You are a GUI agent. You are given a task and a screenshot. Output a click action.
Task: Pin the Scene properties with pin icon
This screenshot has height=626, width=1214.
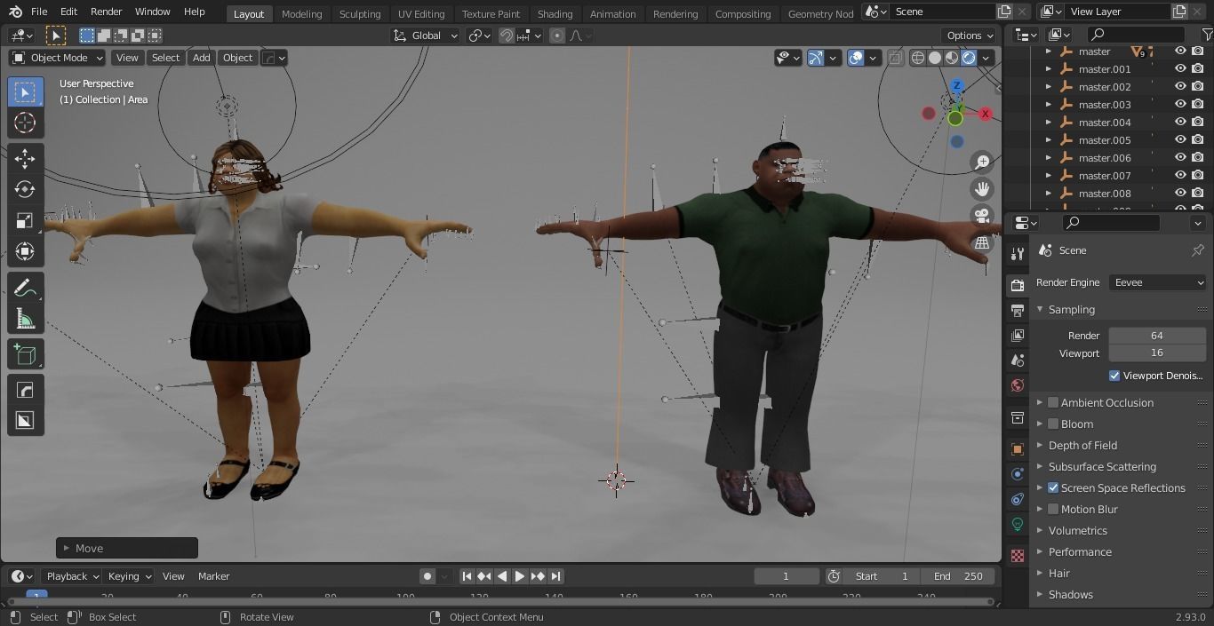tap(1197, 250)
